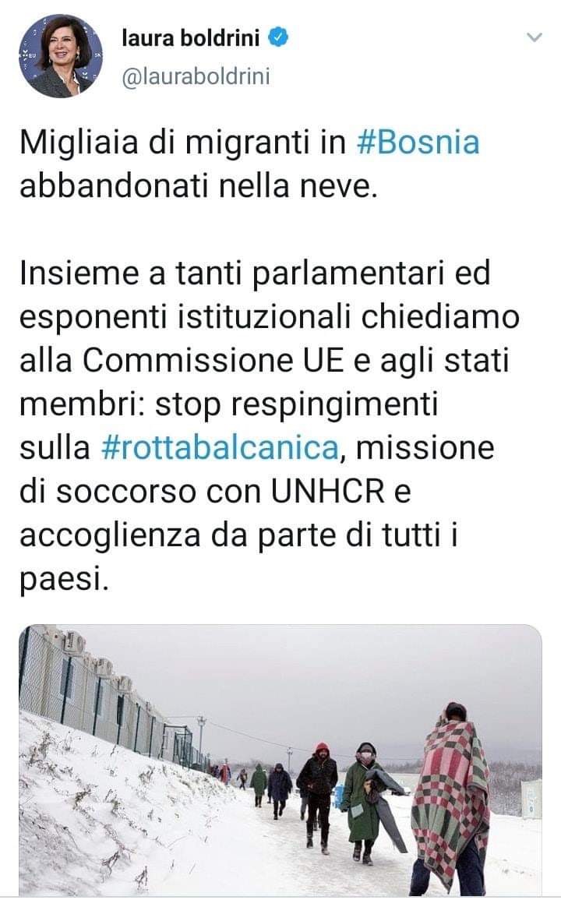This screenshot has width=561, height=900.
Task: View the attached snowy migrants photo
Action: pos(280,760)
